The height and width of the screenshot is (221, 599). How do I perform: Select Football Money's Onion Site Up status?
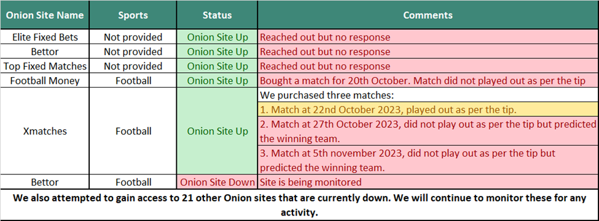(x=217, y=81)
